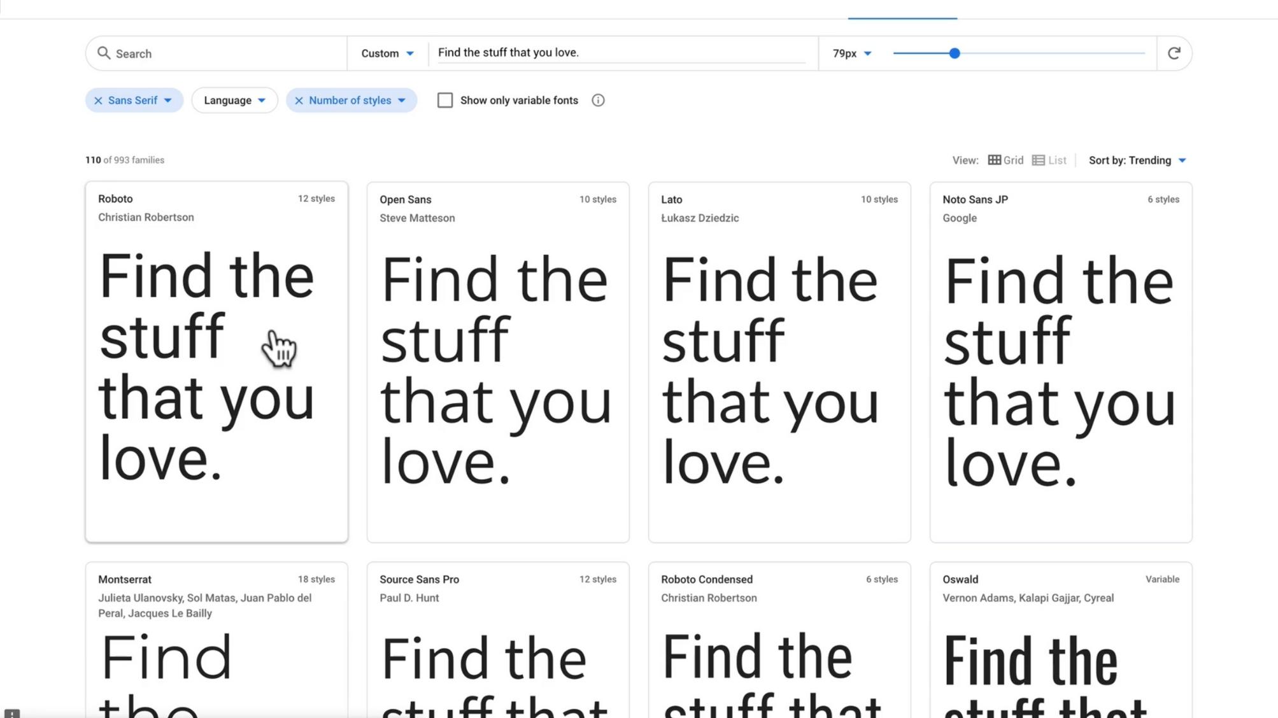Reset preview settings with the refresh icon
The image size is (1278, 718).
pyautogui.click(x=1174, y=53)
